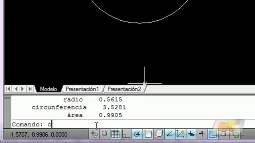Image resolution: width=255 pixels, height=143 pixels.
Task: Toggle Ortho Mode in status bar
Action: (x=126, y=134)
